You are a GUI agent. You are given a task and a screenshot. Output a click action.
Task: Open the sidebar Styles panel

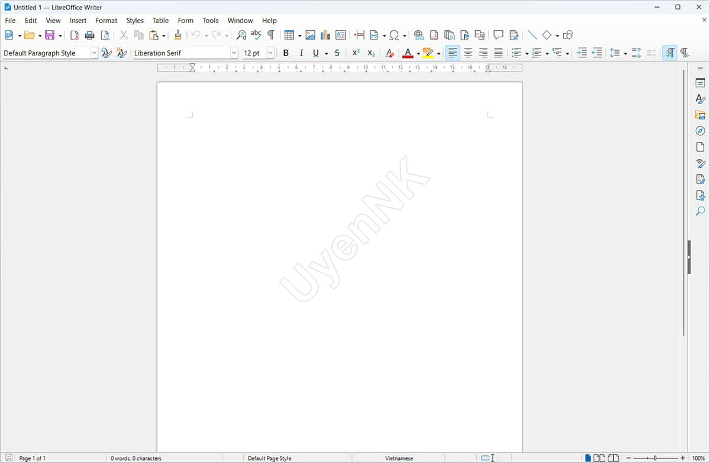click(x=701, y=99)
